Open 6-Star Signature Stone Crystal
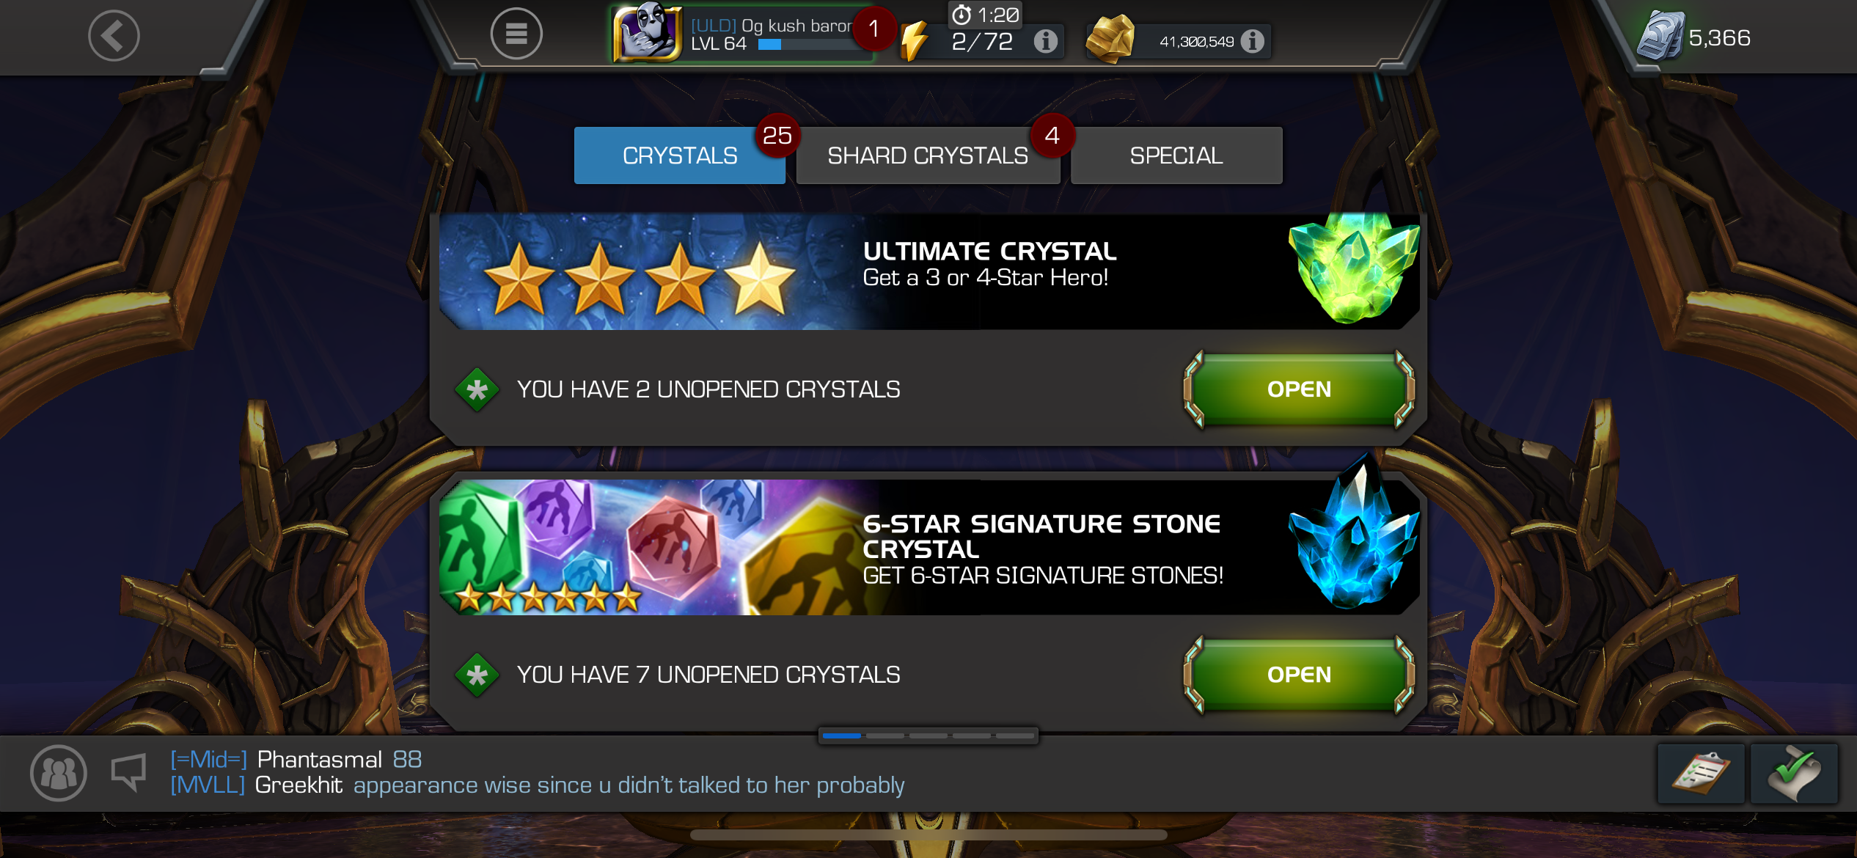Image resolution: width=1857 pixels, height=858 pixels. pyautogui.click(x=1299, y=674)
